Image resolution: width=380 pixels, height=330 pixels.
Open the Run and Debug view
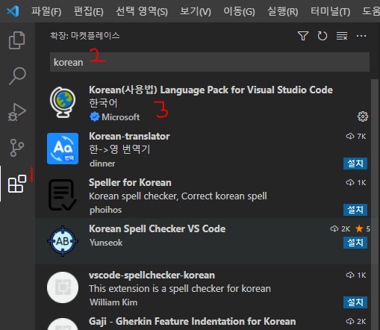(x=17, y=112)
